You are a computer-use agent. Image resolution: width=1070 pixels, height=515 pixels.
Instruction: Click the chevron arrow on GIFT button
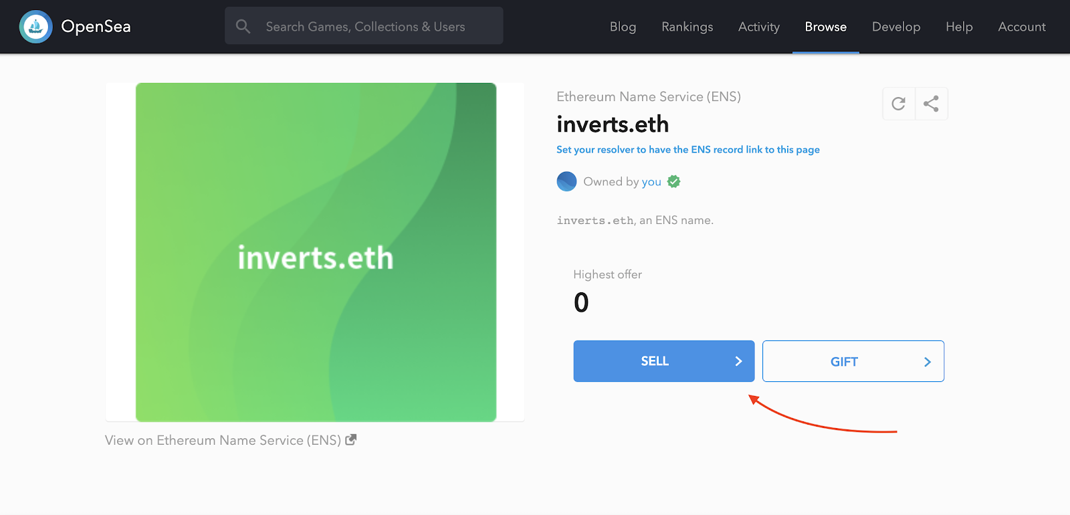point(928,362)
